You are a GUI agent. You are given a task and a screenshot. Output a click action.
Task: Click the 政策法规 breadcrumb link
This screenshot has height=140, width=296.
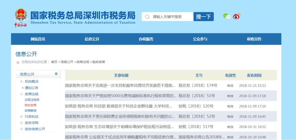[83, 62]
